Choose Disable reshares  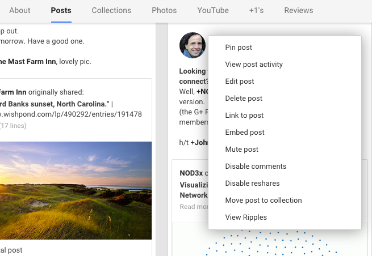[x=285, y=184]
